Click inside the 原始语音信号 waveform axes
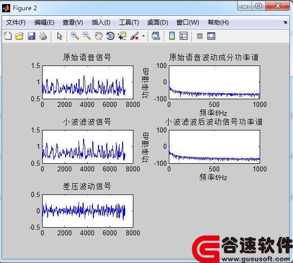 (x=88, y=82)
